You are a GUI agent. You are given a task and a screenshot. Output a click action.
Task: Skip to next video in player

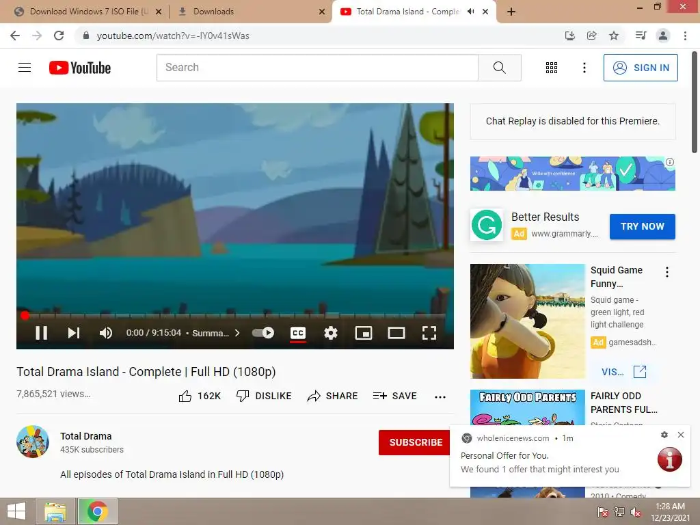[74, 333]
